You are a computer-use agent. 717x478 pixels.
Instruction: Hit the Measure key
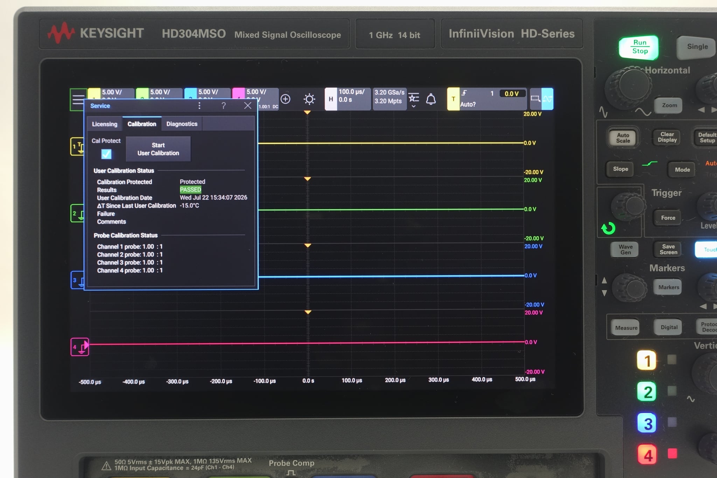tap(626, 328)
